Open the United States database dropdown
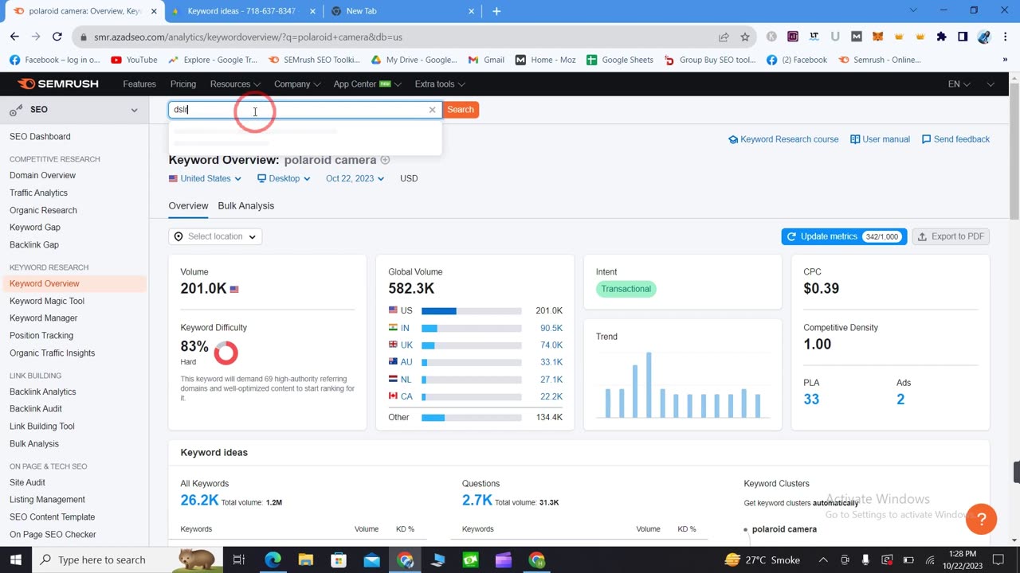 point(205,178)
